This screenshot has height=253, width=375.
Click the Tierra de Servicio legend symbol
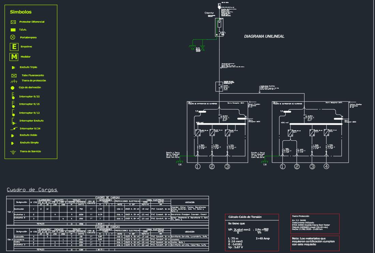(x=13, y=152)
